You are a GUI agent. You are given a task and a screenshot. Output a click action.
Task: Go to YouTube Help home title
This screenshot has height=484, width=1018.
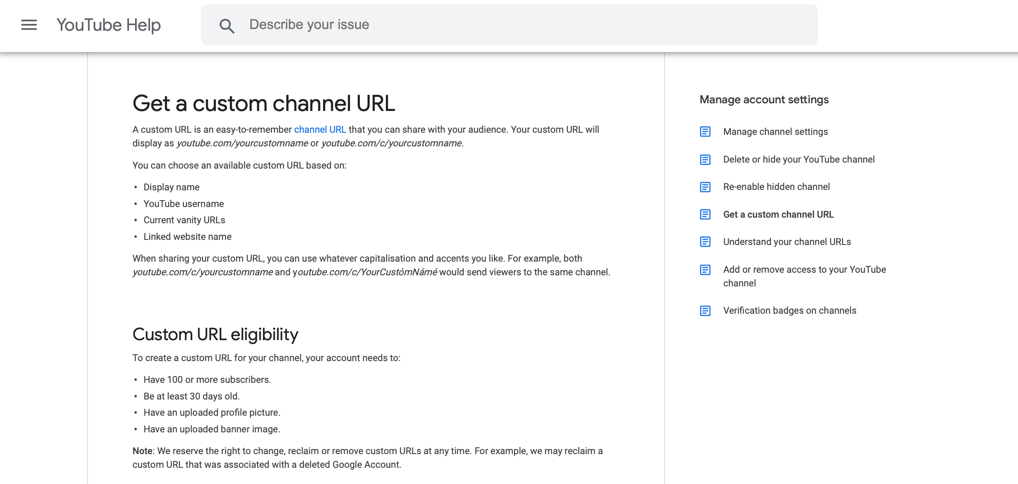109,25
